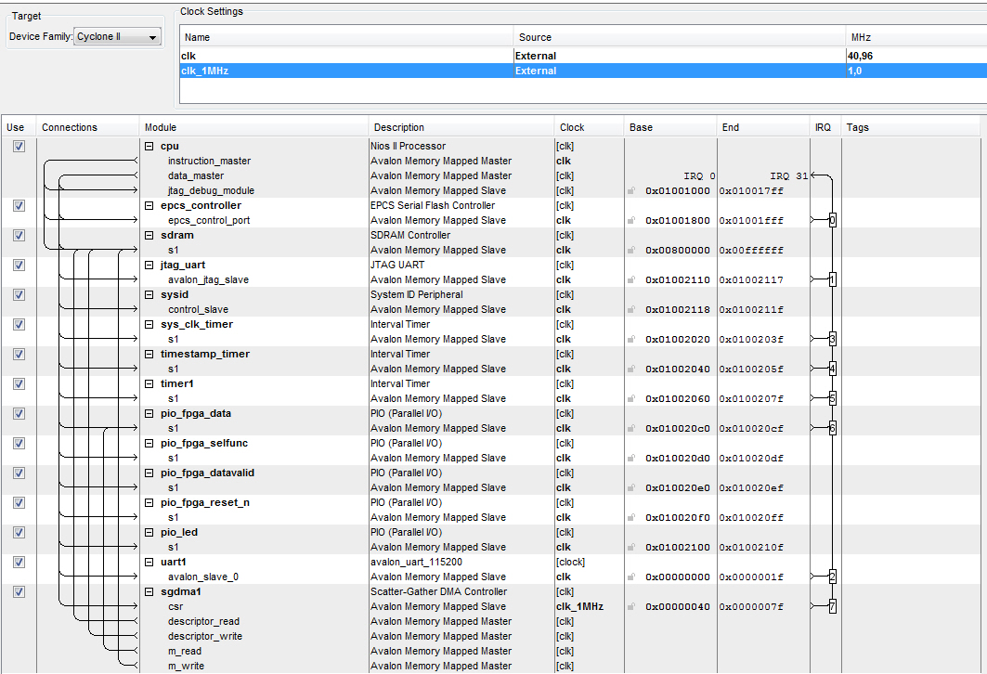Click IRQ number box 0 for epcs_controller

(x=832, y=221)
